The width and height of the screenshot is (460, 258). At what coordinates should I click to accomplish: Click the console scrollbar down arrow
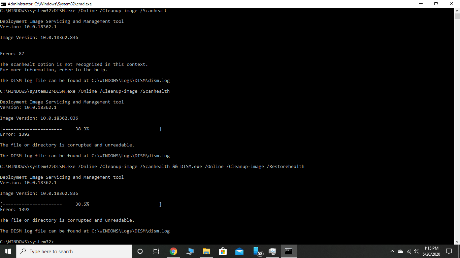[x=457, y=242]
